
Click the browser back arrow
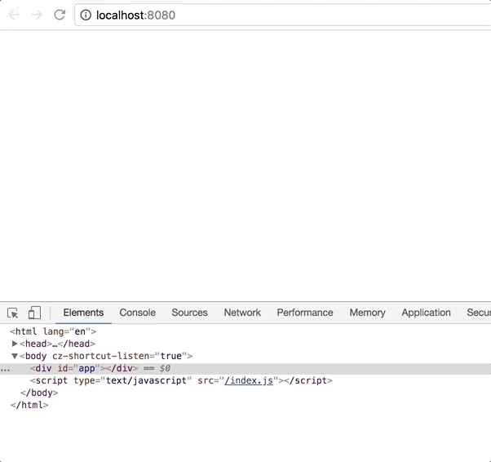point(14,15)
